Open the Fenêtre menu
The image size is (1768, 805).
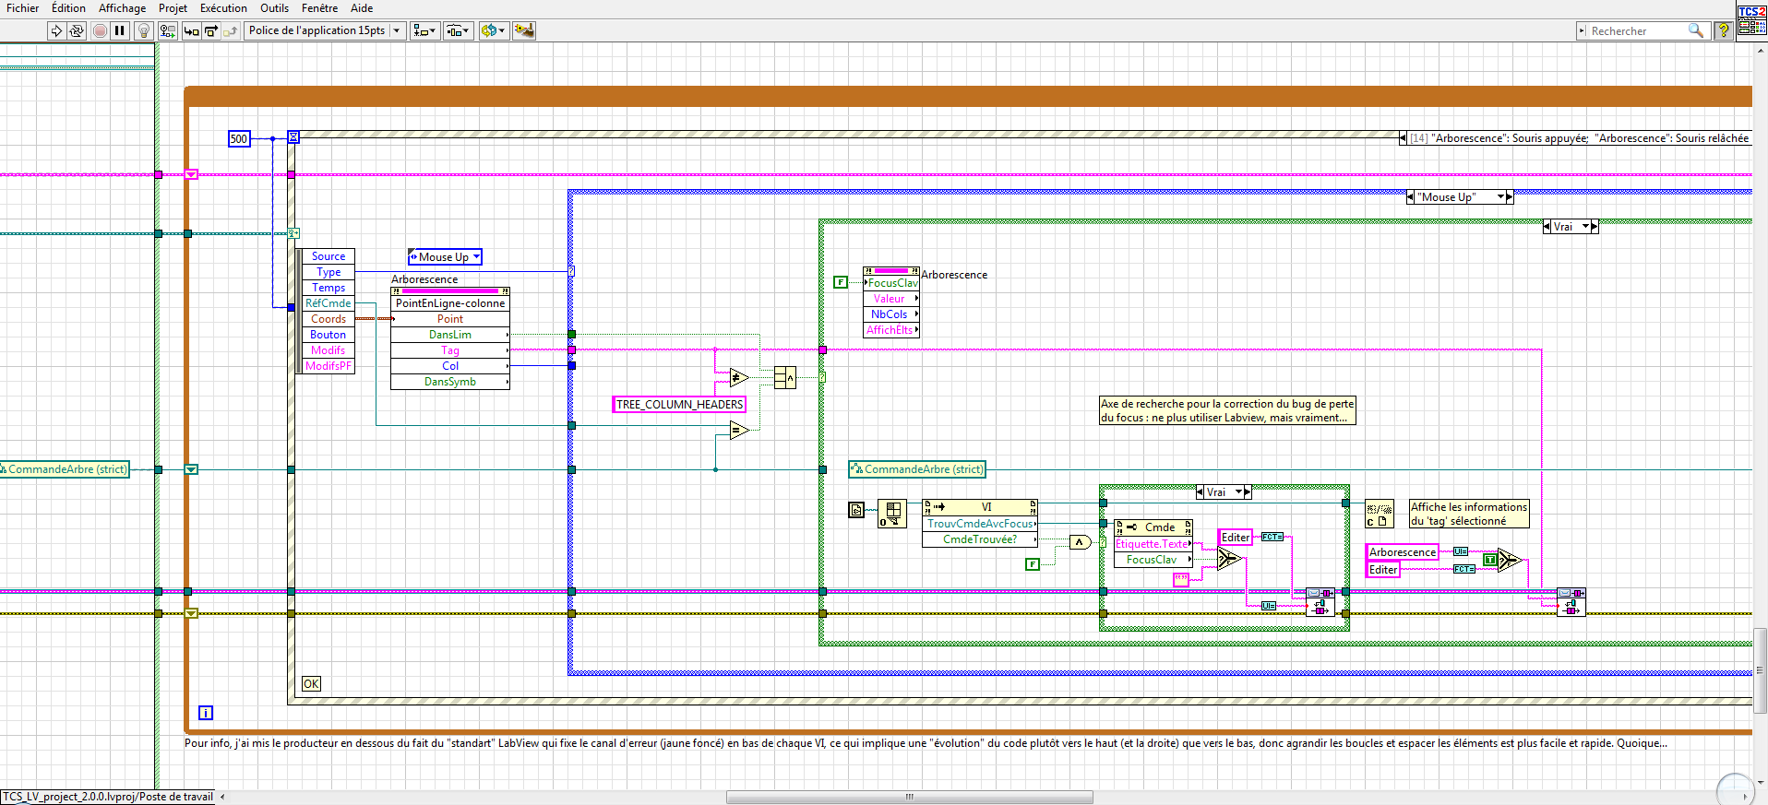coord(319,8)
